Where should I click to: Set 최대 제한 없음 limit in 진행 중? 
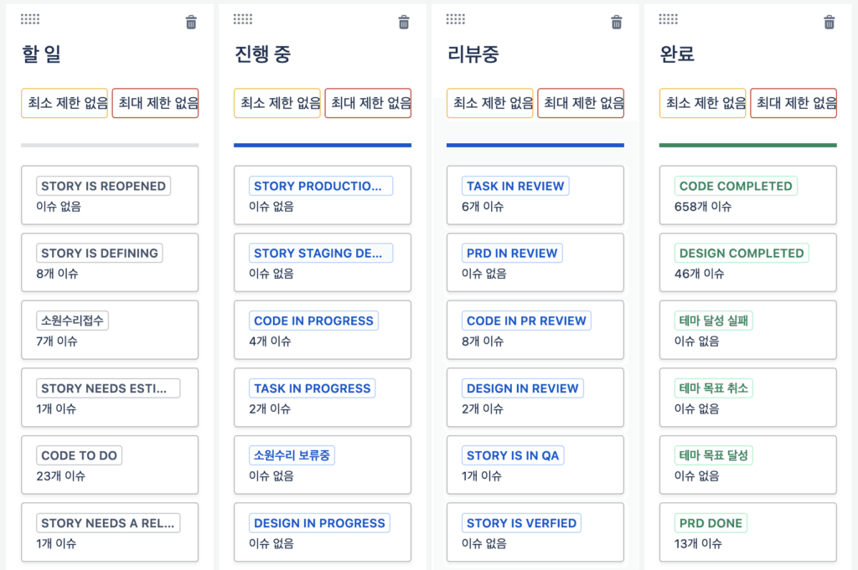point(369,103)
